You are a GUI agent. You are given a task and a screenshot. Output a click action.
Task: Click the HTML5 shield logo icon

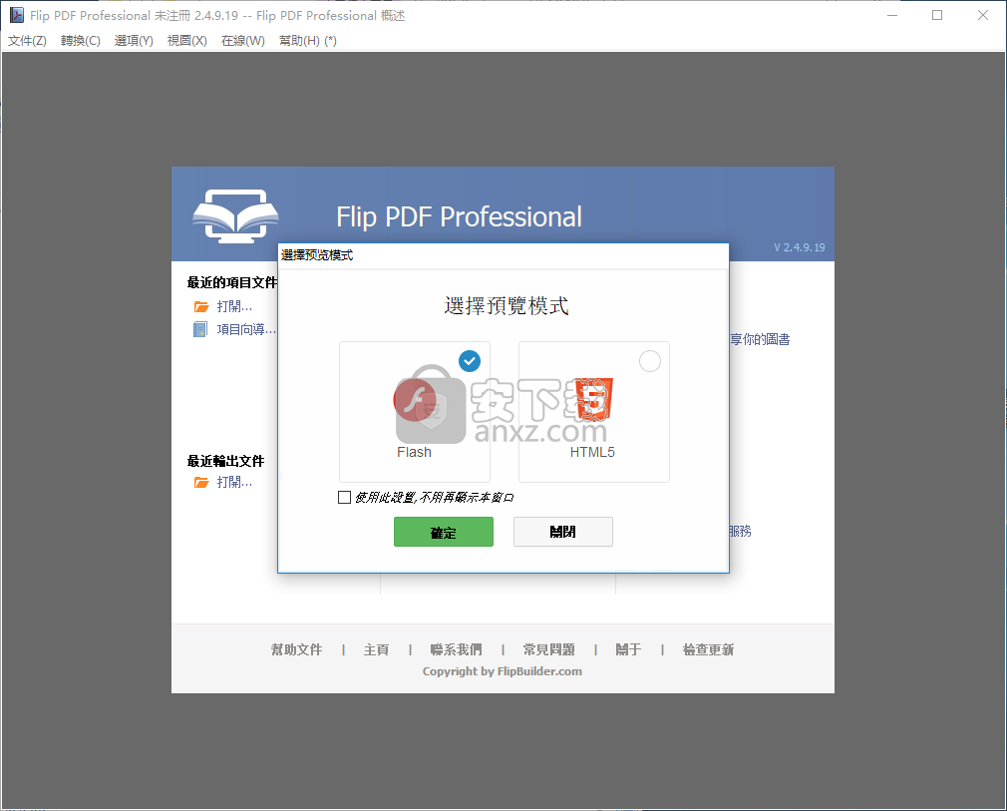pos(593,399)
